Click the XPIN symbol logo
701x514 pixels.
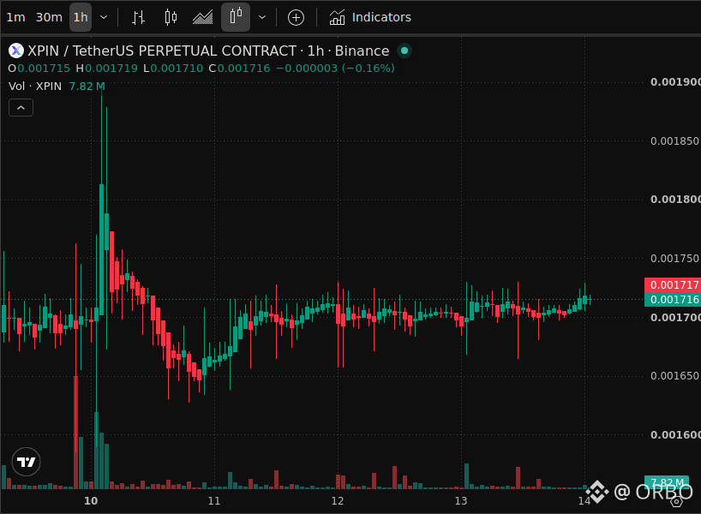(16, 51)
